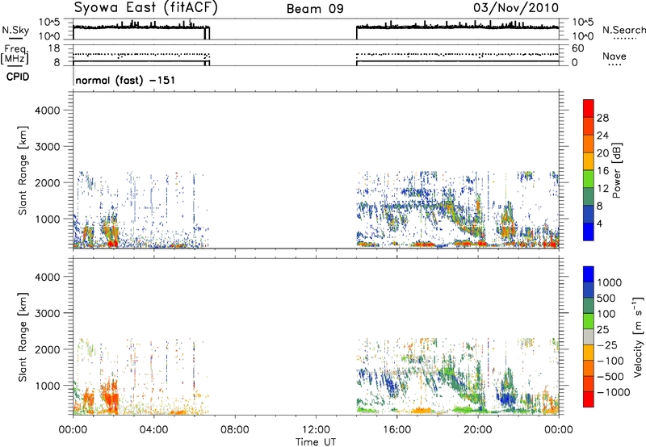Pick the teal 8–12 dB power swatch
The image size is (646, 447).
589,196
